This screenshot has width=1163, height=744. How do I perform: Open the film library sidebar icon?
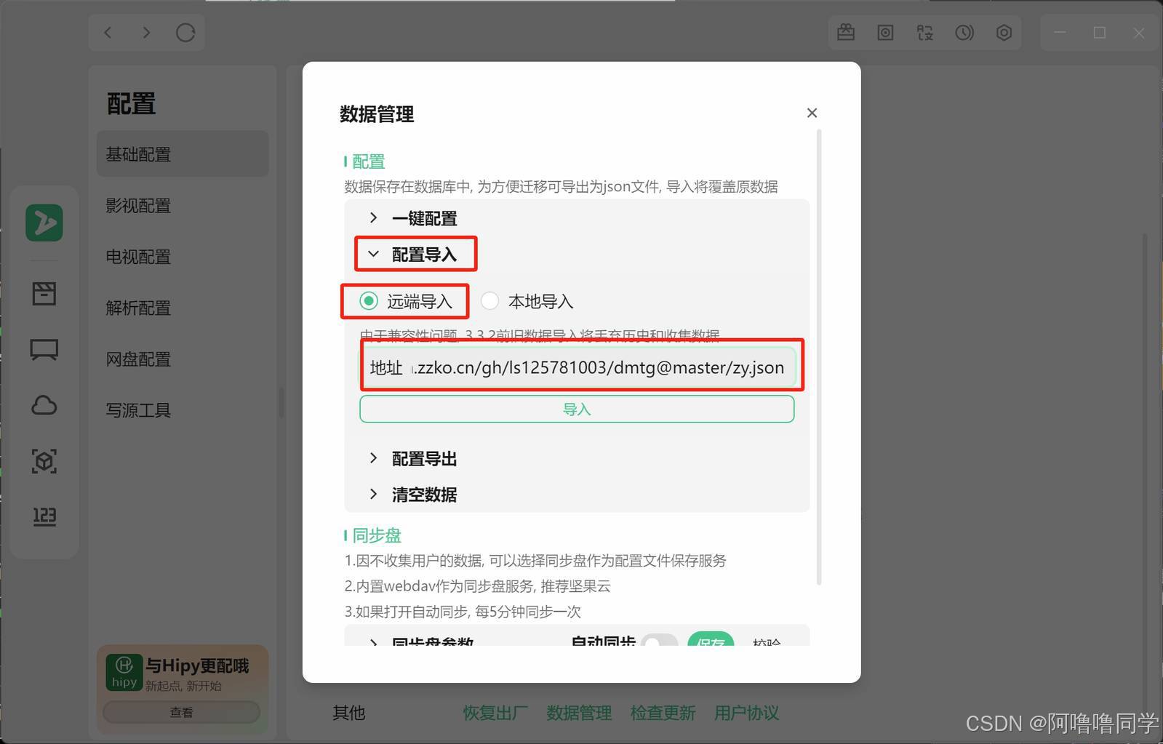pos(44,294)
